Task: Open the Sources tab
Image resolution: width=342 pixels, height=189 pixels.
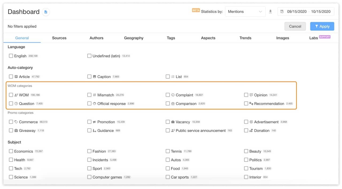Action: tap(59, 38)
